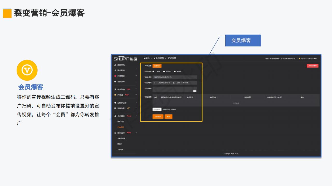Collapse the 线索监控 Tools section

click(x=121, y=133)
